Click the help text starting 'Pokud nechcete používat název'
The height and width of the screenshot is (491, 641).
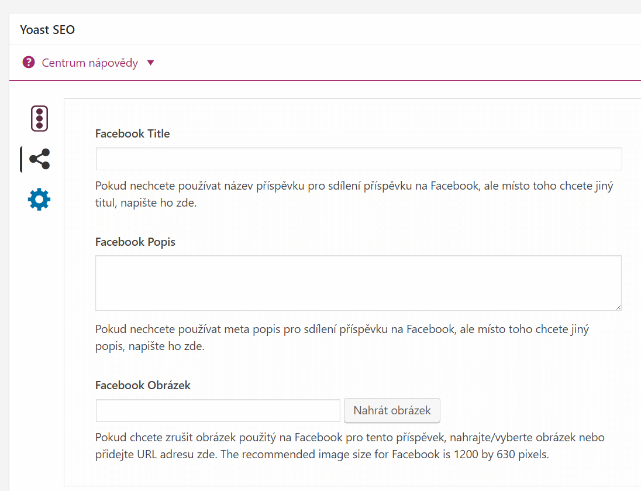[354, 194]
